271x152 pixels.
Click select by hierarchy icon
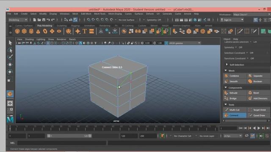[66, 20]
